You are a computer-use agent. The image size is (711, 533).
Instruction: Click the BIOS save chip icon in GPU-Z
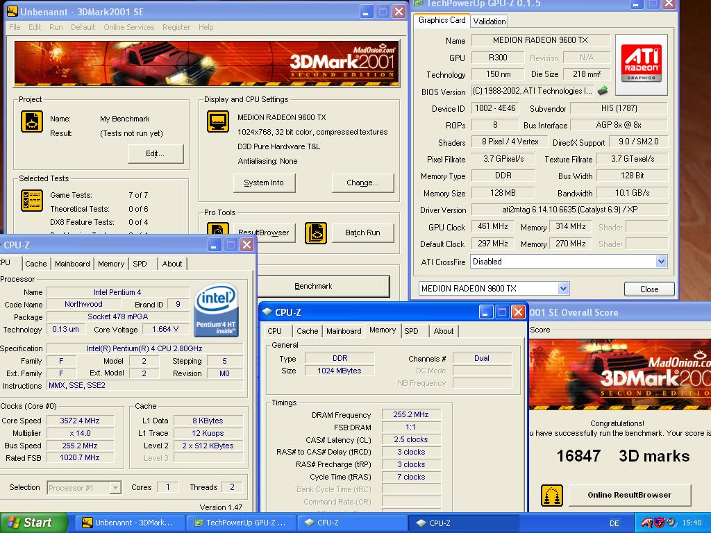tap(603, 91)
